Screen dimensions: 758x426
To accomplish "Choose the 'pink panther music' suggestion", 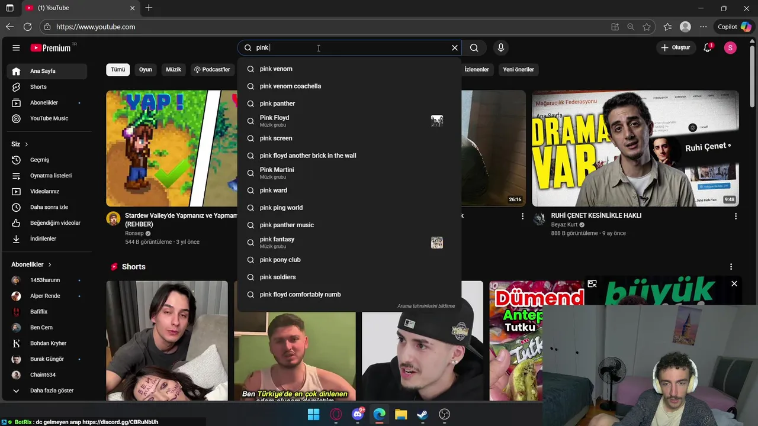I will (349, 225).
